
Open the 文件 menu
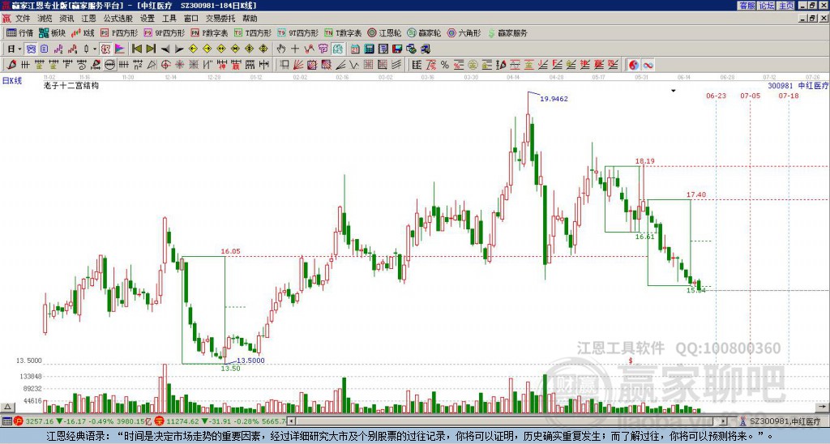(x=23, y=19)
